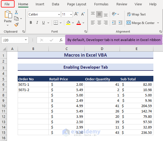Click the Insert Function fx icon

[61, 40]
